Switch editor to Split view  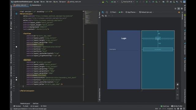pos(179,9)
